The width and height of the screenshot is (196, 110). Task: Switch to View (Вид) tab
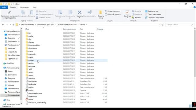coord(35,7)
